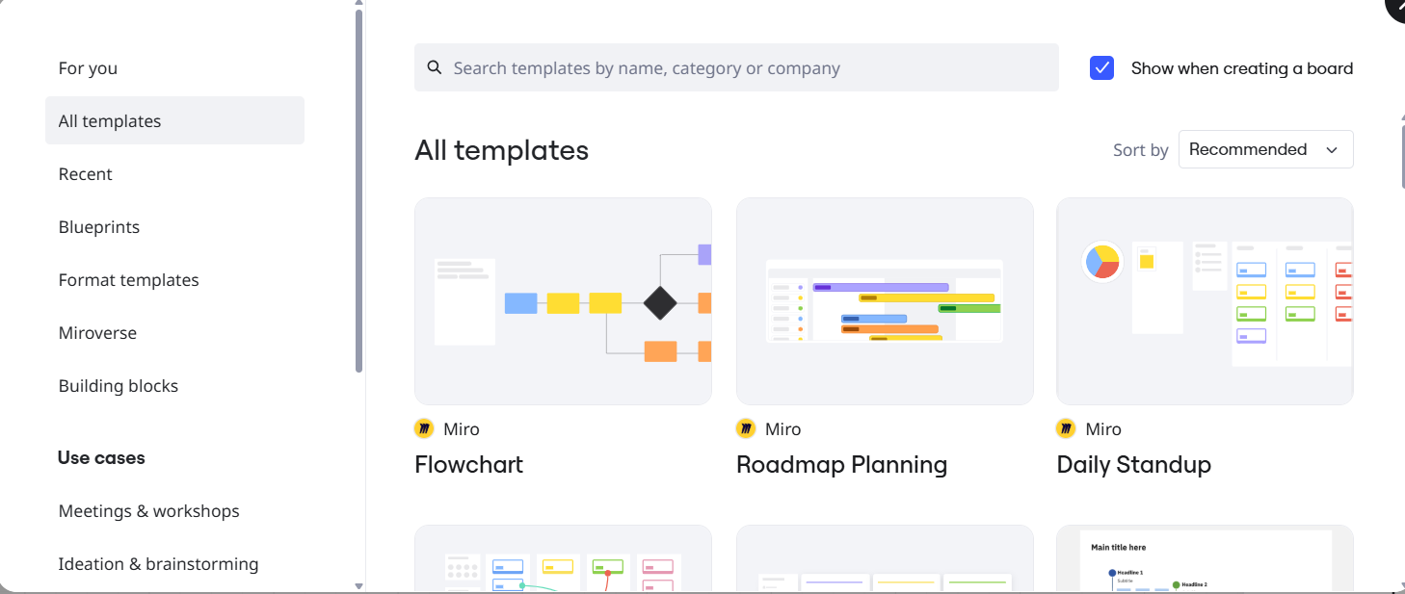The width and height of the screenshot is (1405, 594).
Task: Click the search magnifier icon
Action: coord(435,67)
